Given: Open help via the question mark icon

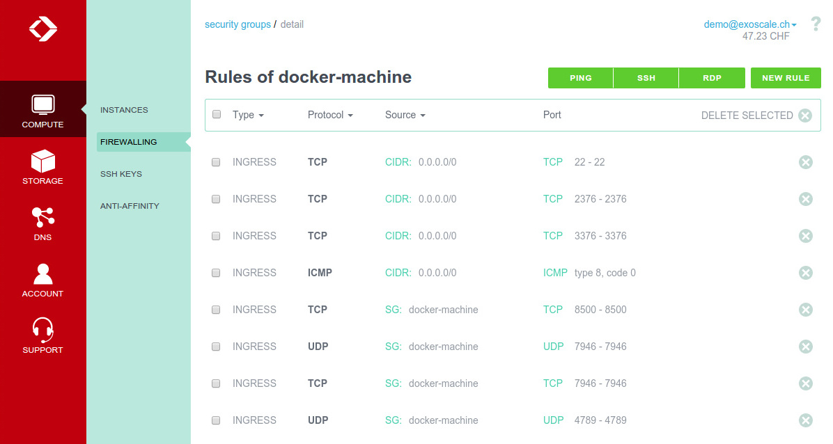Looking at the screenshot, I should click(816, 24).
